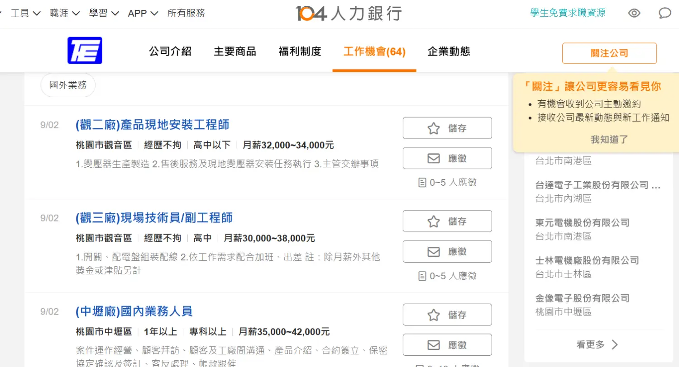Switch to the 企業動態 tab
This screenshot has height=367, width=679.
click(449, 52)
